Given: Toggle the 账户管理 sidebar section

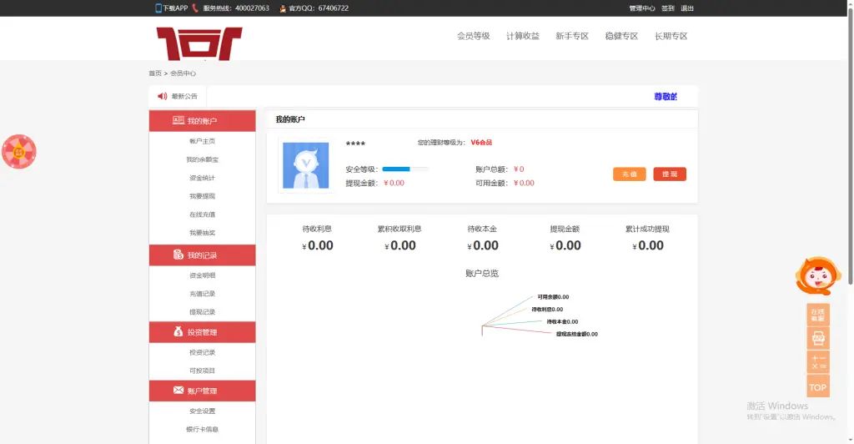Looking at the screenshot, I should pyautogui.click(x=202, y=391).
